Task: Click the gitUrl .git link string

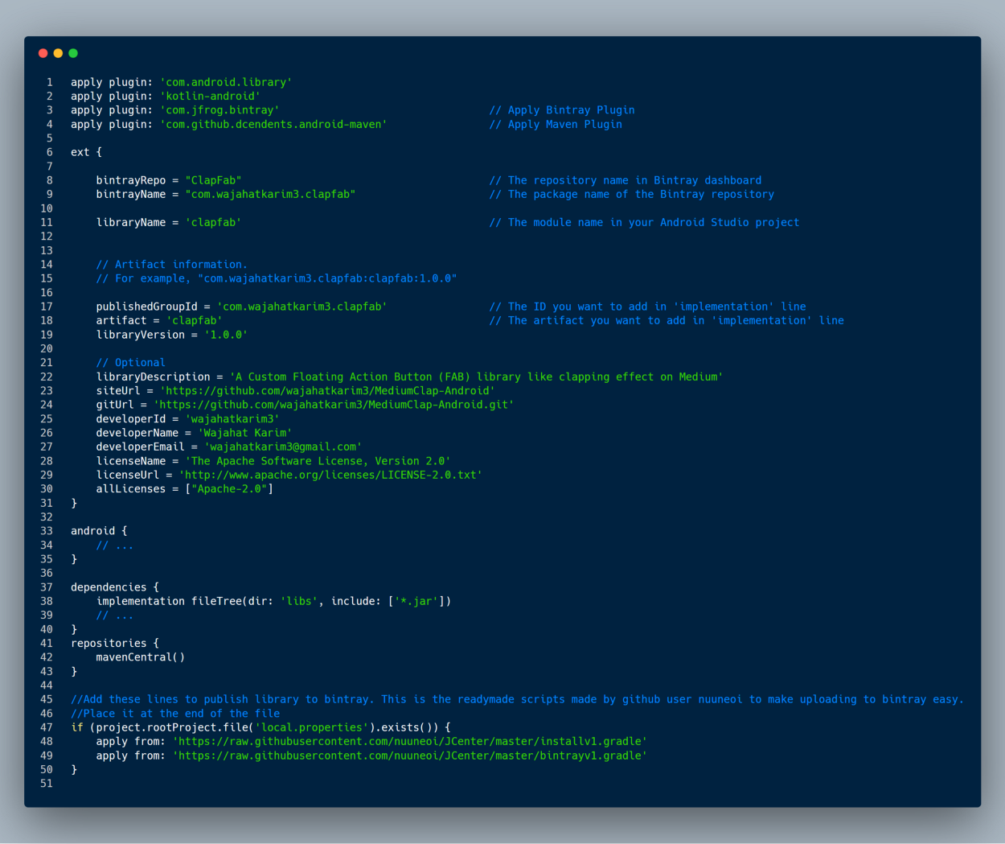Action: click(334, 405)
